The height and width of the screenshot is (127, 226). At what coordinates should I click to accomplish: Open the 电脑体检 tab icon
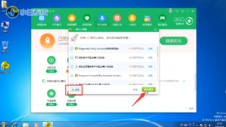pos(42,18)
